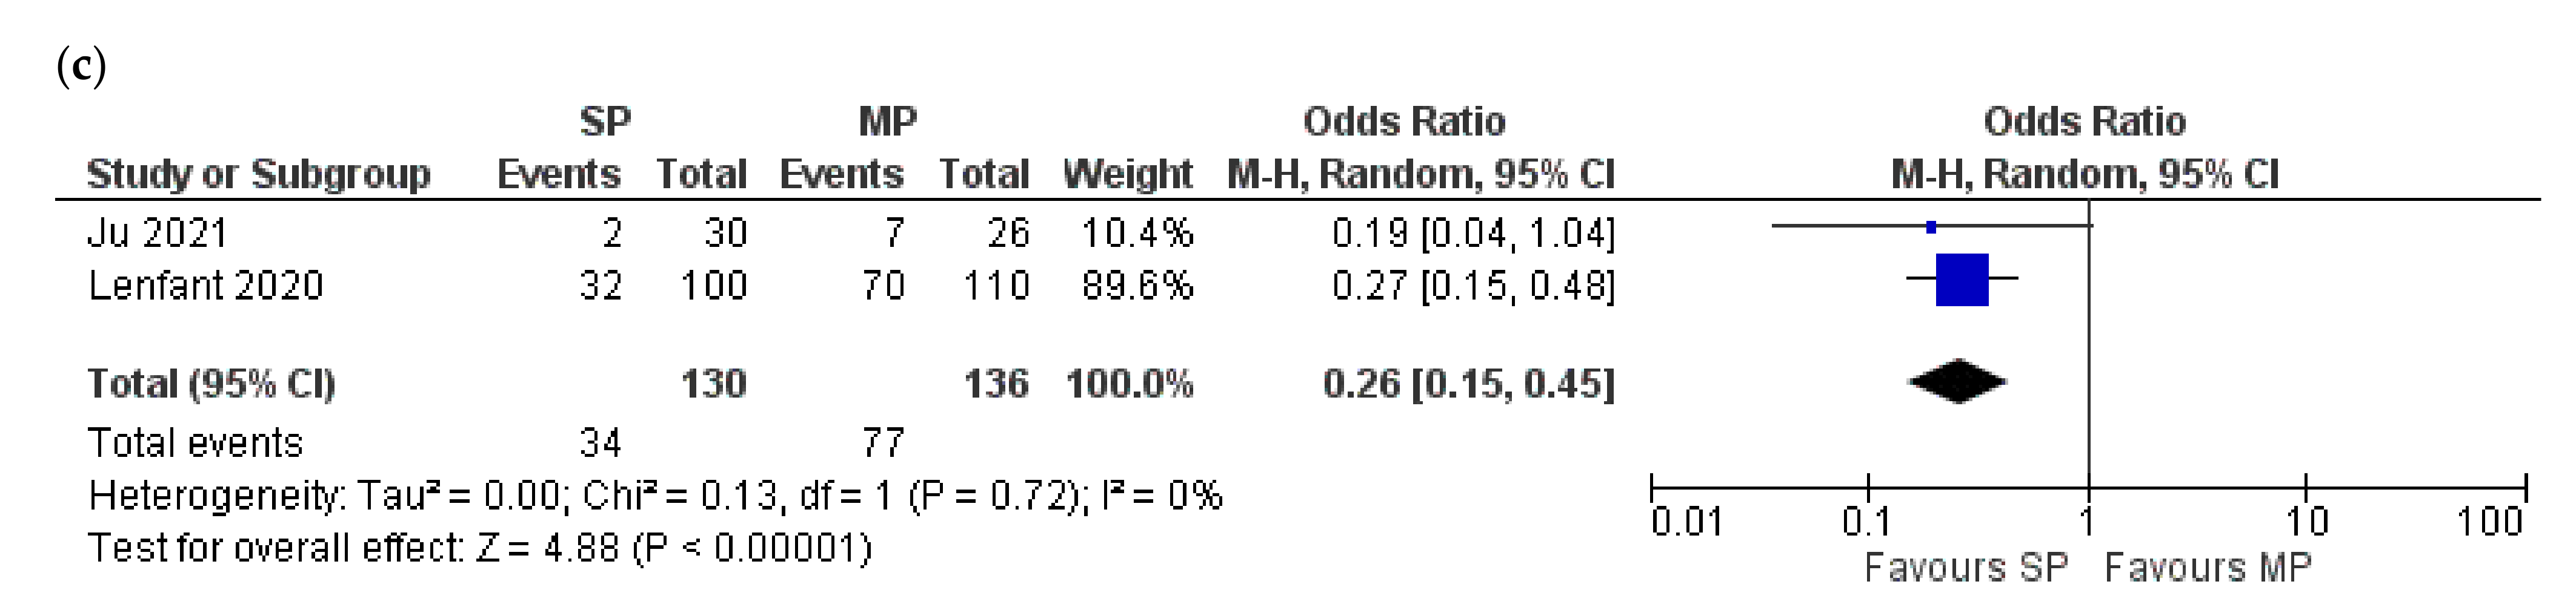Click the "SP" group header

tap(605, 122)
